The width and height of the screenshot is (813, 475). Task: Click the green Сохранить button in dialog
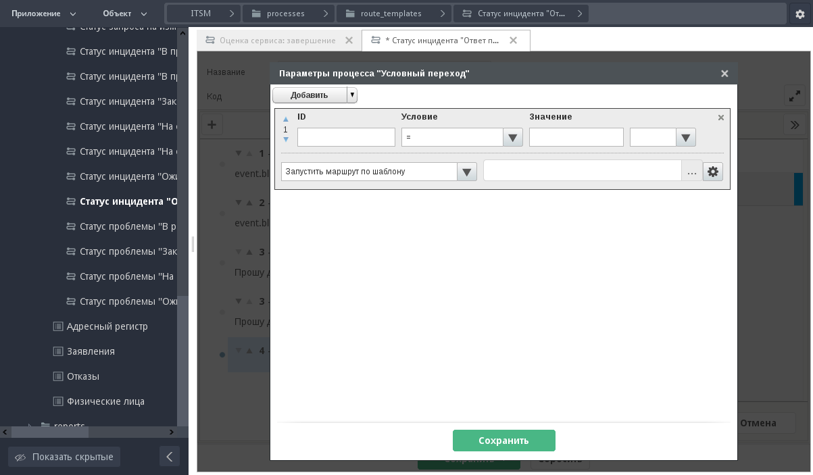tap(504, 441)
